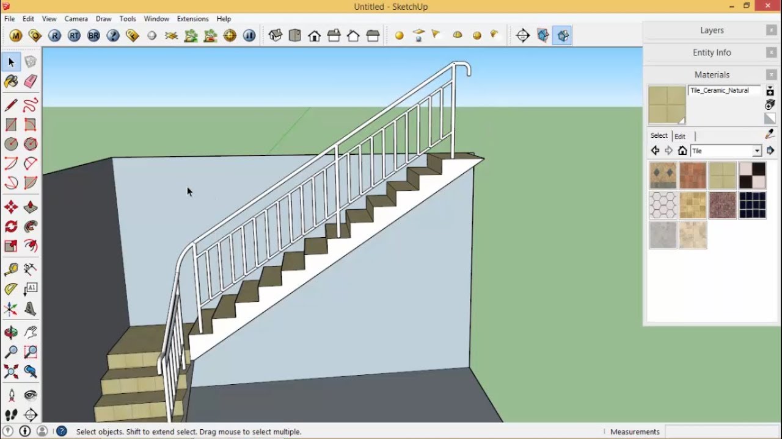Image resolution: width=782 pixels, height=439 pixels.
Task: Select the Look Around eye tool
Action: 31,395
